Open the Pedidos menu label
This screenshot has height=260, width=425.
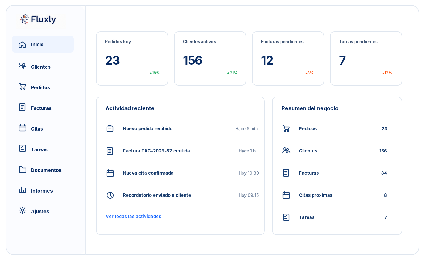coord(40,87)
